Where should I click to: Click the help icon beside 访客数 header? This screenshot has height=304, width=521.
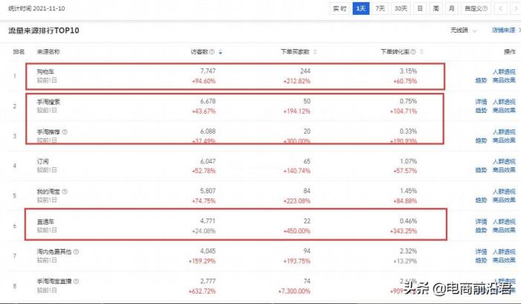pos(212,52)
